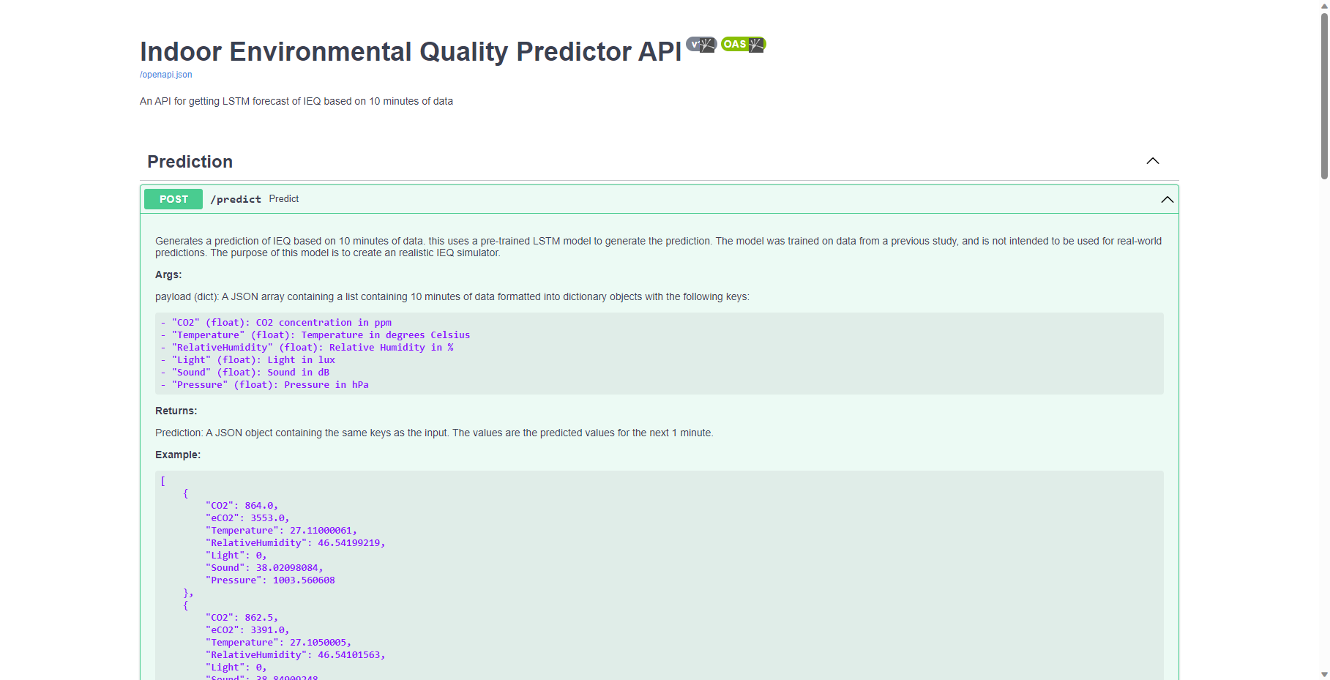1330x680 pixels.
Task: Click the API description text under the title
Action: pos(296,101)
